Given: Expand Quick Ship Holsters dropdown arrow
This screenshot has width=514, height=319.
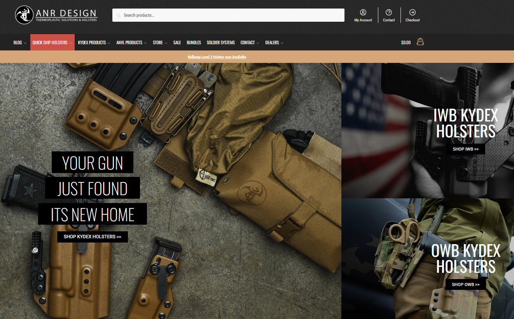Looking at the screenshot, I should tap(71, 43).
